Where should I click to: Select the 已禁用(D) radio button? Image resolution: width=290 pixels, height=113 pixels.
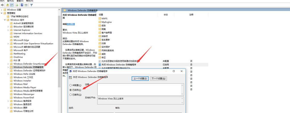70,95
